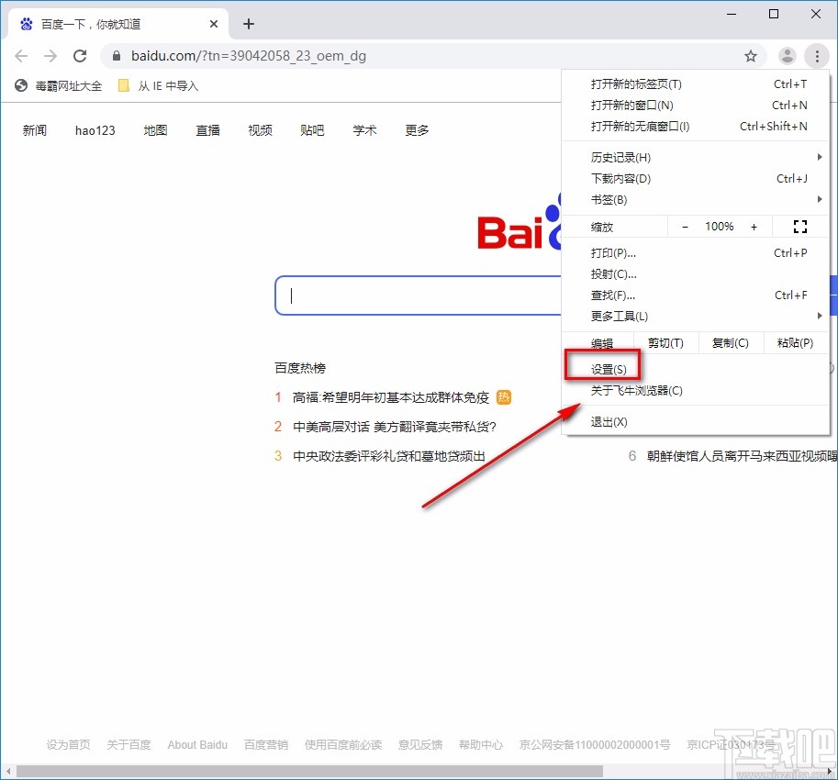
Task: Expand the 更多工具 submenu arrow
Action: 821,316
